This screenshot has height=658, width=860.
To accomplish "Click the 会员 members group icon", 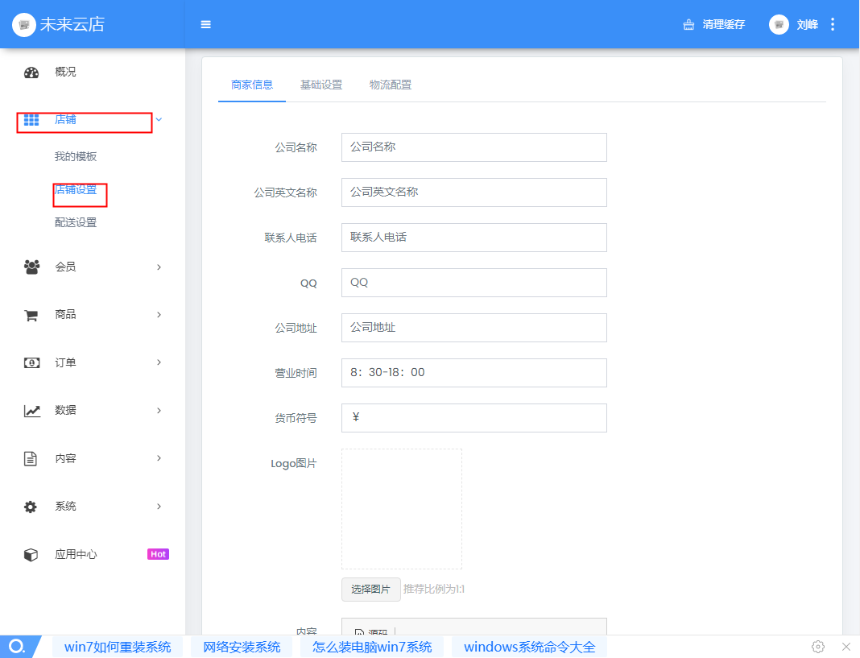I will click(31, 267).
